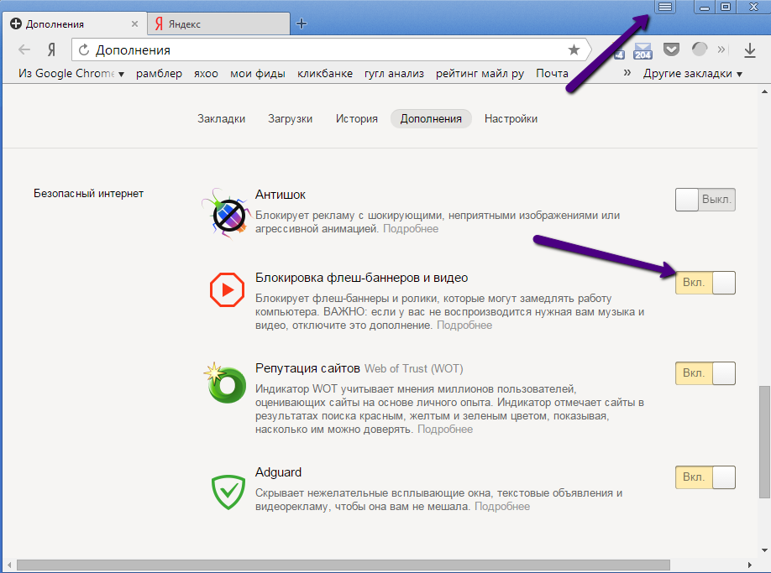Viewport: 771px width, 573px height.
Task: Open the 'Другие закладки' dropdown
Action: [692, 74]
